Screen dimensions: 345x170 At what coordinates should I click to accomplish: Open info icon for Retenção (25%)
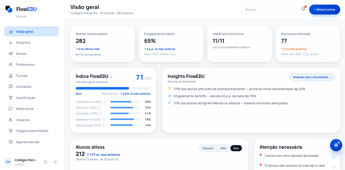[100, 108]
